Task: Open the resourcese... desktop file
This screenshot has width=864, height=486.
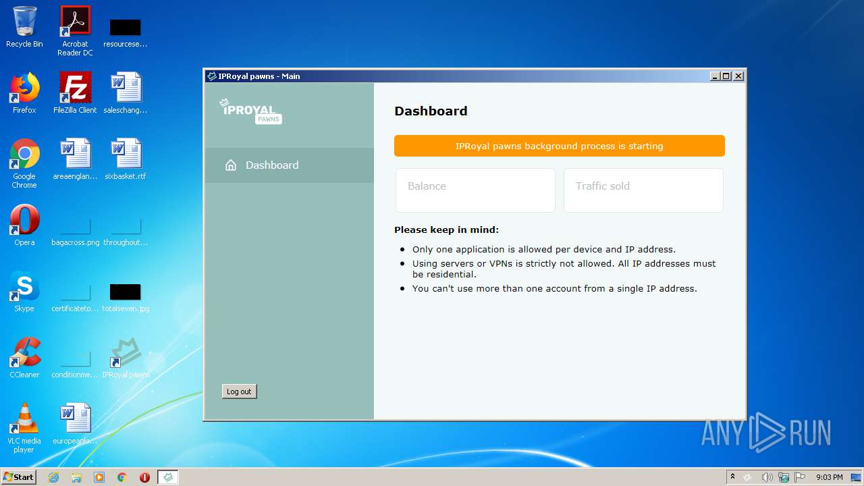Action: [126, 32]
